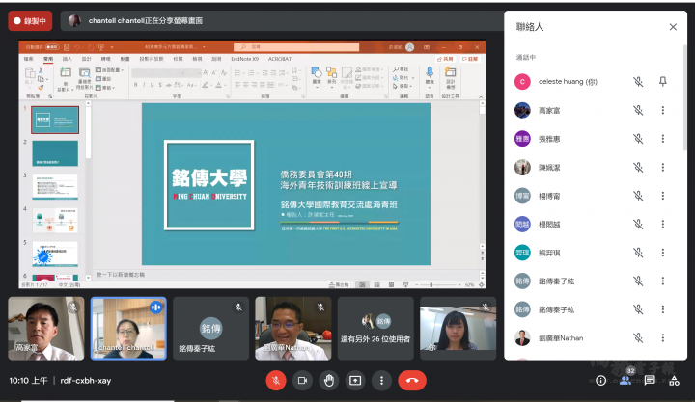The image size is (695, 402).
Task: Click the 取代 replace button
Action: point(403,78)
